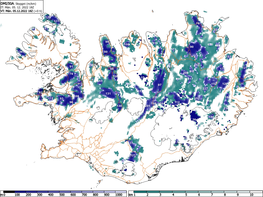Select the 'IT: Mán. 05. 12. 2022 18Z' line
Screen dimensions: 263x197
(17, 7)
